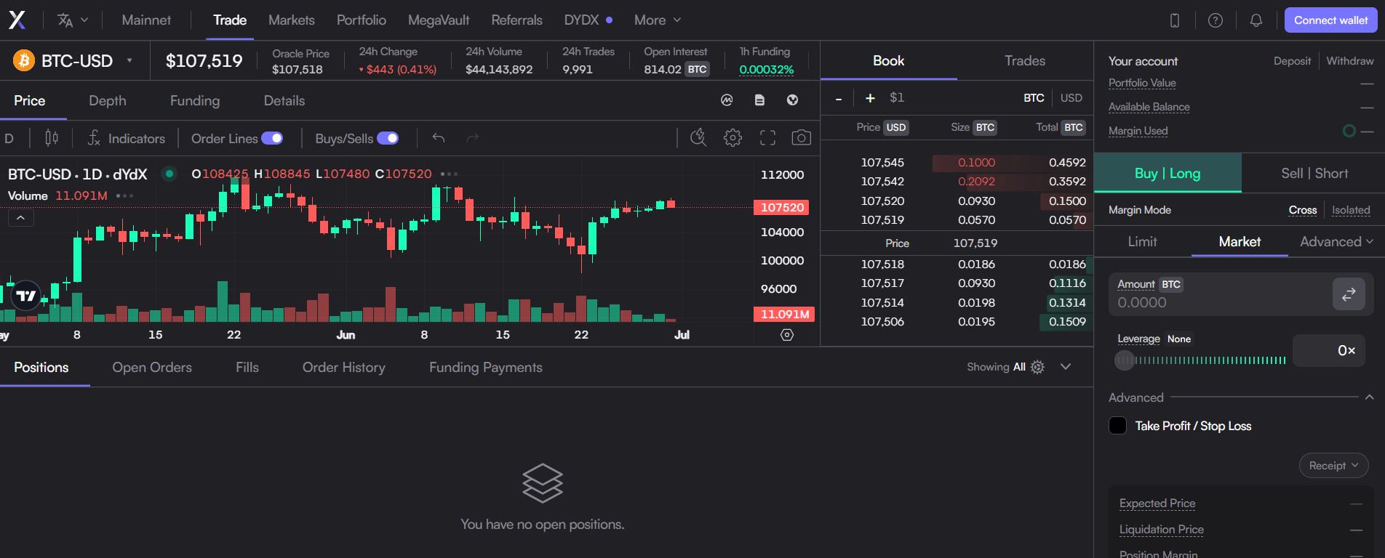This screenshot has width=1385, height=558.
Task: Expand the More navigation menu
Action: click(658, 20)
